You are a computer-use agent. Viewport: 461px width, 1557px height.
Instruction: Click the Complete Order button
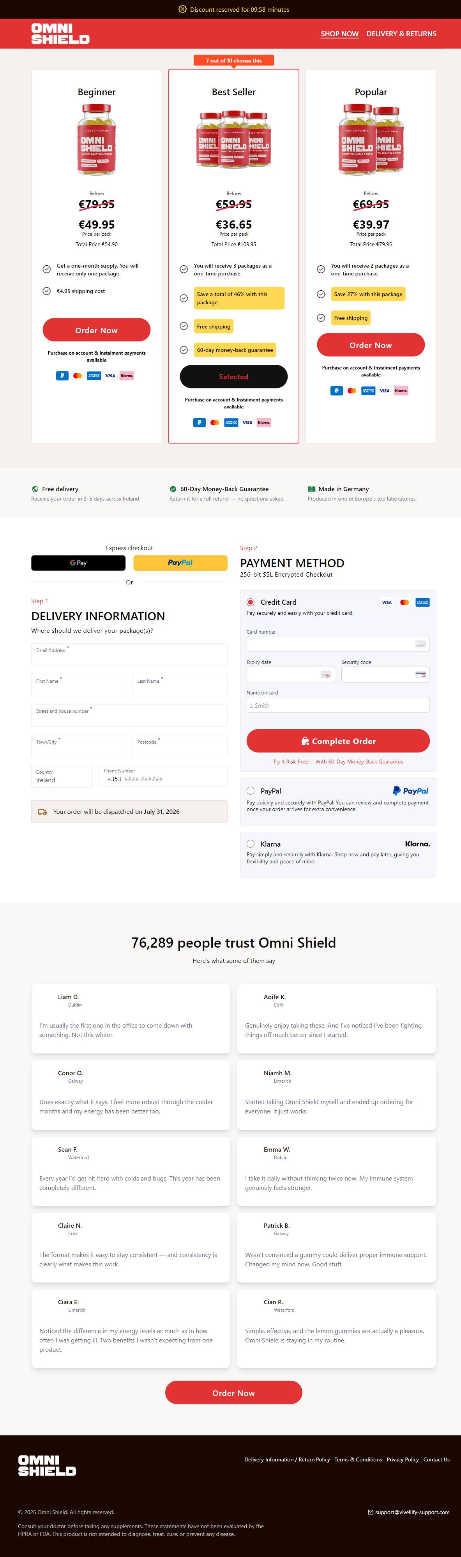[338, 741]
